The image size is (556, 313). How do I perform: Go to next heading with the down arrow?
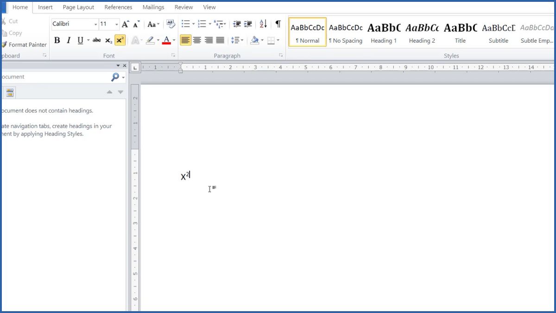click(x=120, y=92)
